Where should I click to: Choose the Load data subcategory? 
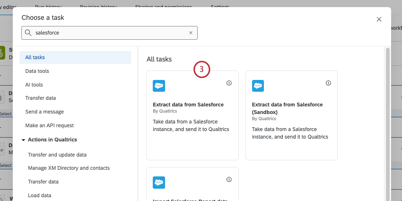40,195
